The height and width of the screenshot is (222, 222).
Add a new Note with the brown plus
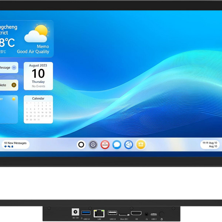click(14, 85)
